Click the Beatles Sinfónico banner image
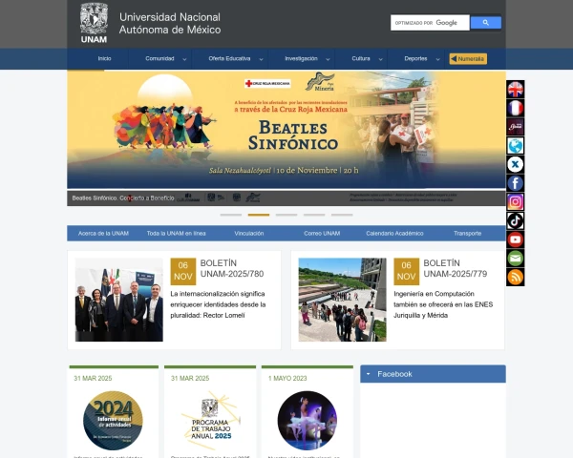Viewport: 573px width, 458px height. point(286,130)
